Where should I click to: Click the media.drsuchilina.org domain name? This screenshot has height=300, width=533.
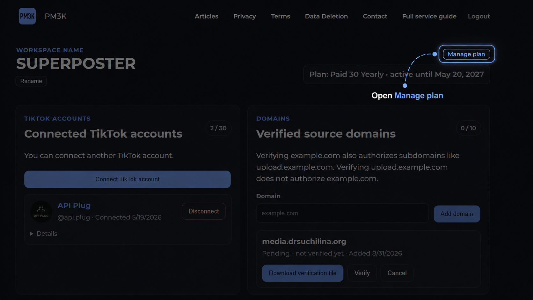tap(304, 241)
